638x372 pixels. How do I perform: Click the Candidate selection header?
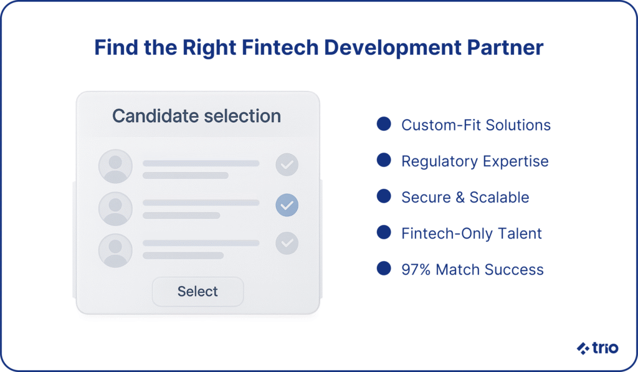coord(196,116)
